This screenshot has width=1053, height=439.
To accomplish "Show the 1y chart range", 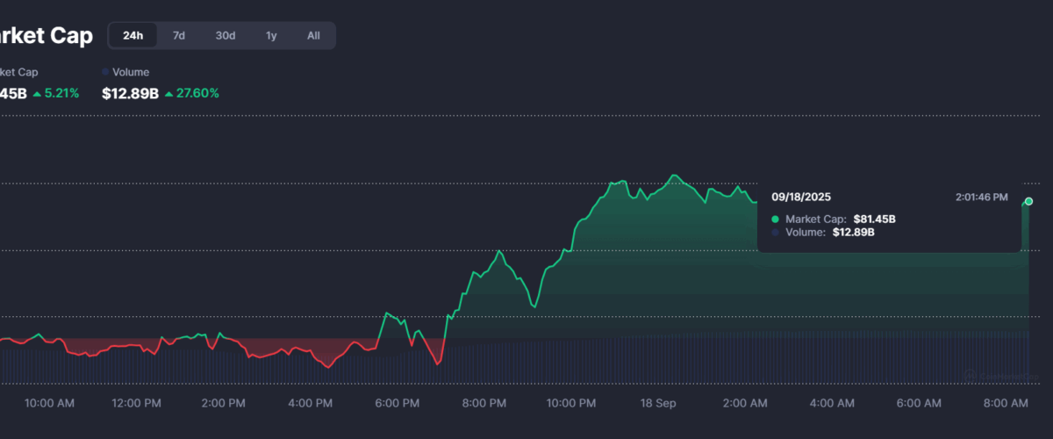I will [271, 36].
